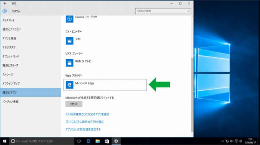This screenshot has height=145, width=260.
Task: Open アプリによって既定値を設定する link
Action: point(83,129)
